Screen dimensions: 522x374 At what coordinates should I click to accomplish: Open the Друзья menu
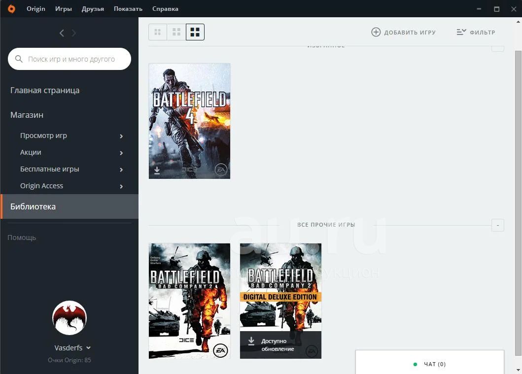point(93,9)
